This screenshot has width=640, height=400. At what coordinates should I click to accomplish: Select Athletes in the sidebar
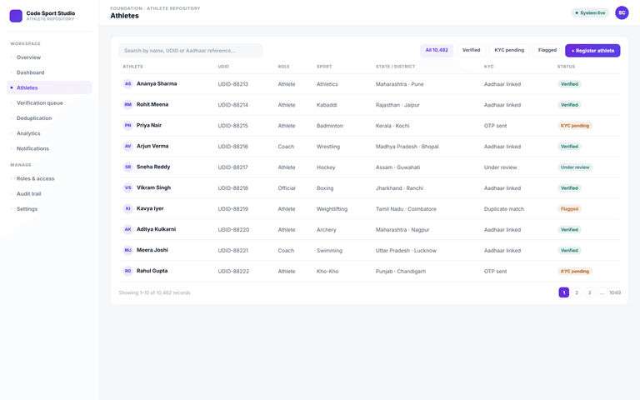(49, 87)
